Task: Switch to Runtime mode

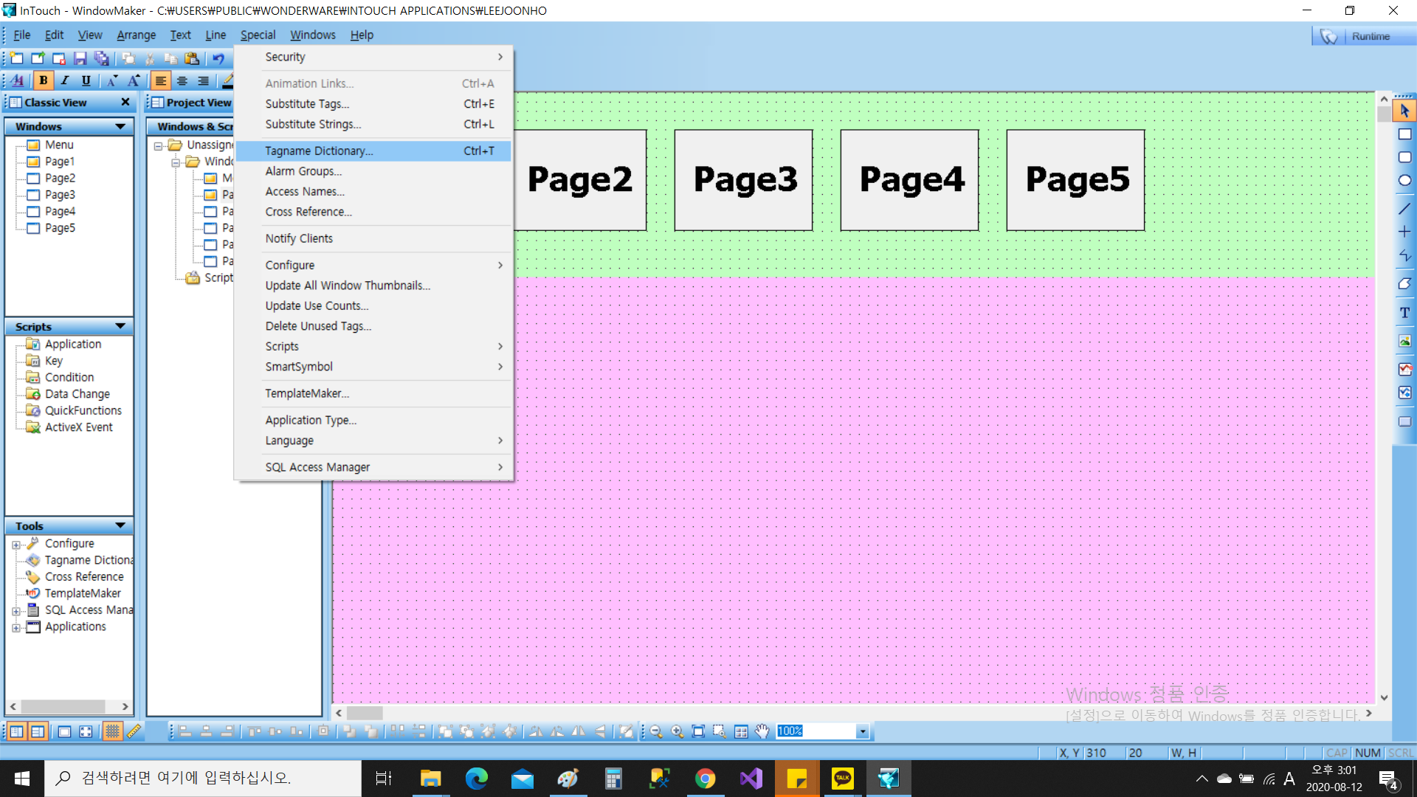Action: click(1363, 36)
